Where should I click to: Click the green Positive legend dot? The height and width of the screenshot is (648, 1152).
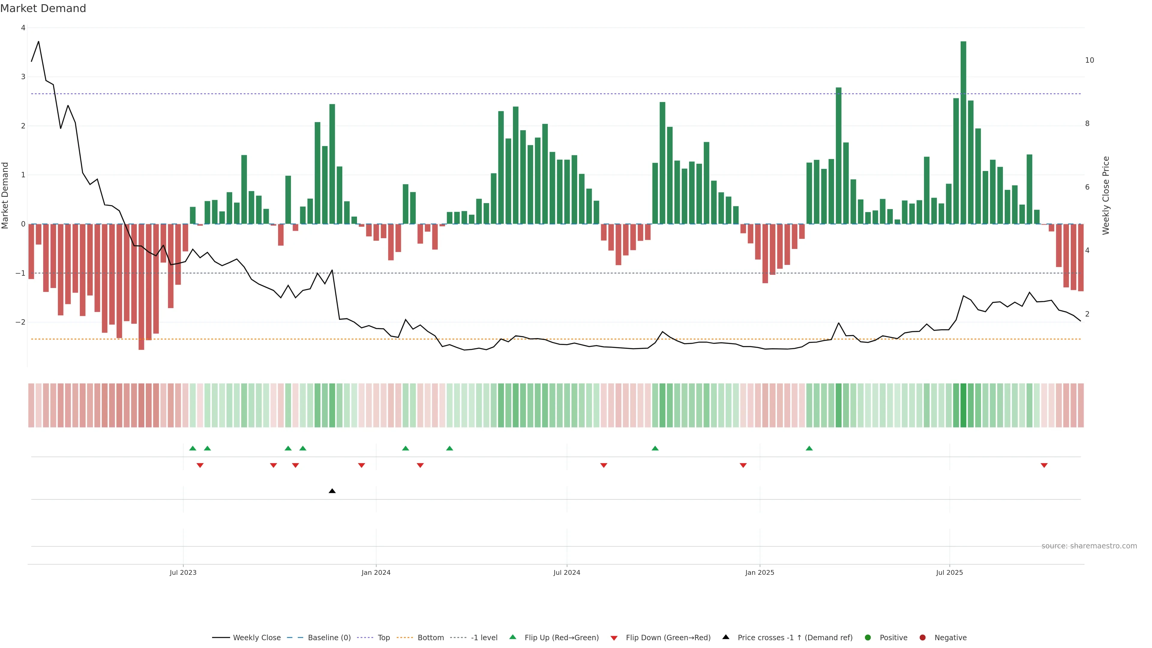click(868, 638)
